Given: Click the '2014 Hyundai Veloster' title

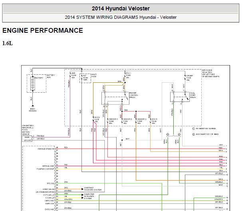Looking at the screenshot, I should click(x=121, y=8).
